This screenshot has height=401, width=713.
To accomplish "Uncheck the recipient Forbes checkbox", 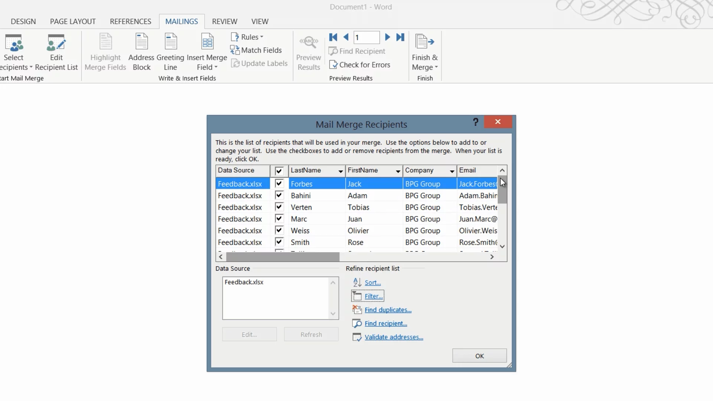I will [279, 183].
